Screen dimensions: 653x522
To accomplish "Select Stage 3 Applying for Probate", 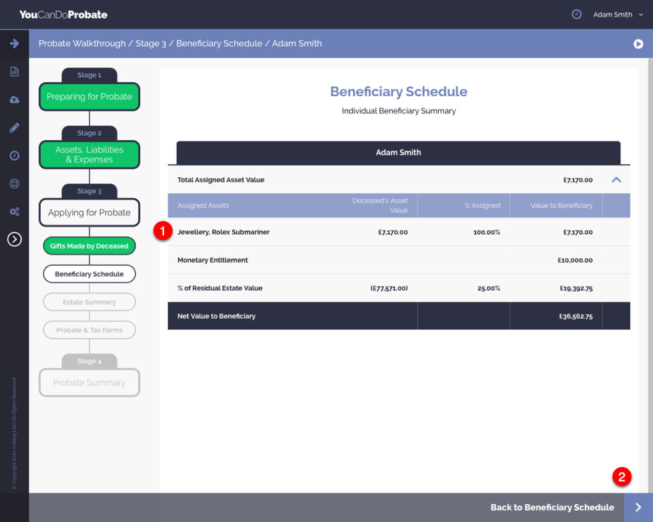I will click(x=89, y=213).
